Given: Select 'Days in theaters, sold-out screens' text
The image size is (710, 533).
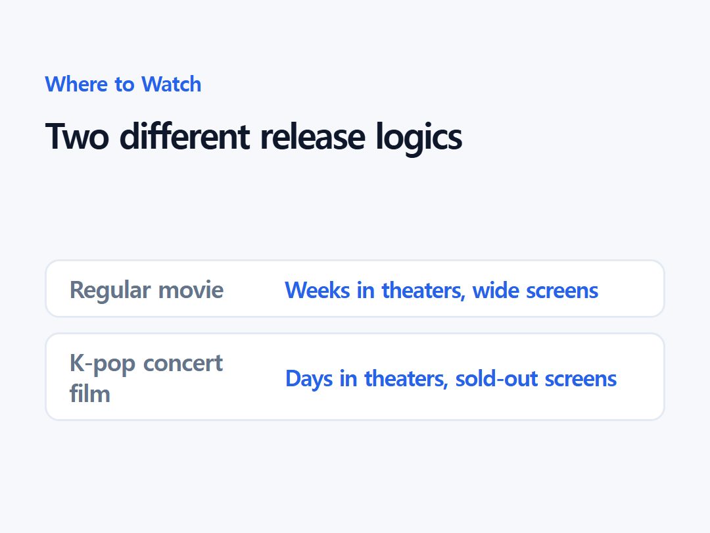Looking at the screenshot, I should pos(451,378).
